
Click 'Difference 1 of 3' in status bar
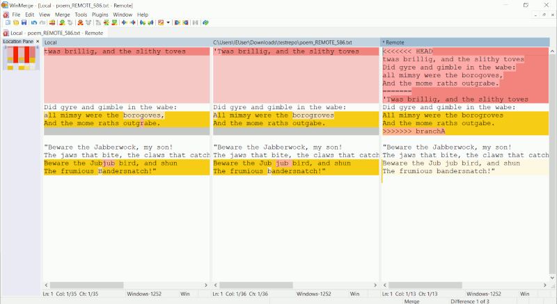[x=470, y=301]
